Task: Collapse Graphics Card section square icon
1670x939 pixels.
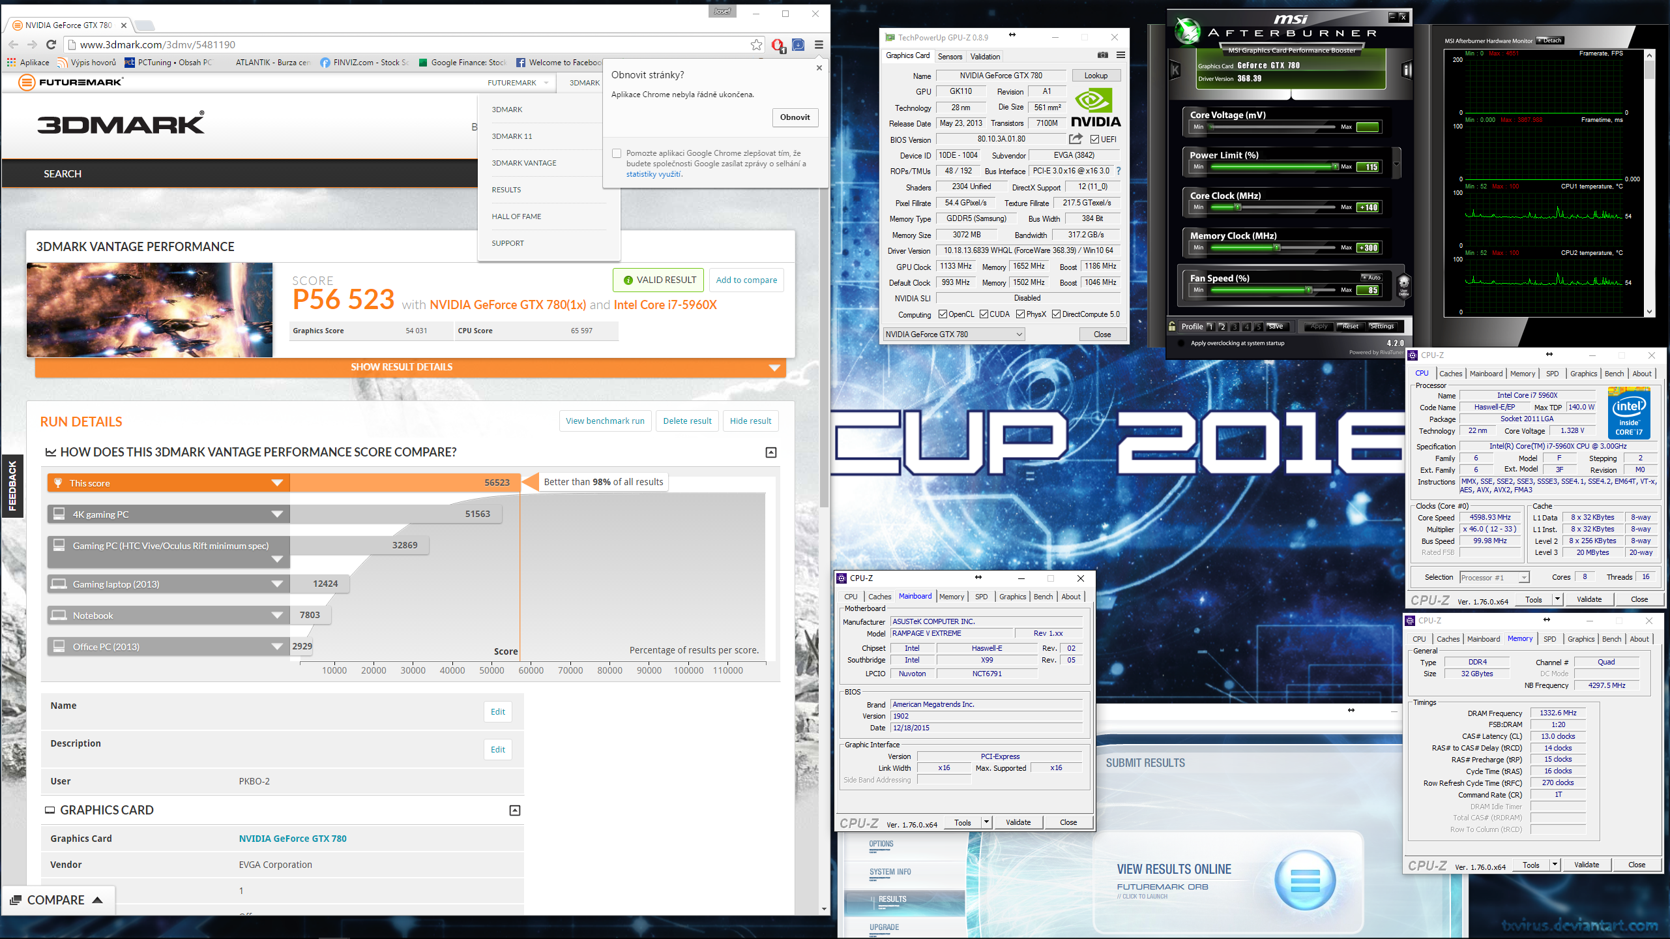Action: coord(515,811)
